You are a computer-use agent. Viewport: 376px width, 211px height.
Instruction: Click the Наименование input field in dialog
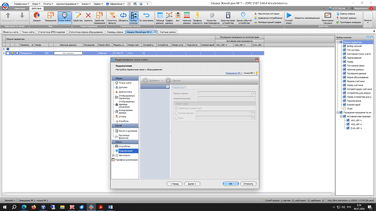click(x=226, y=98)
